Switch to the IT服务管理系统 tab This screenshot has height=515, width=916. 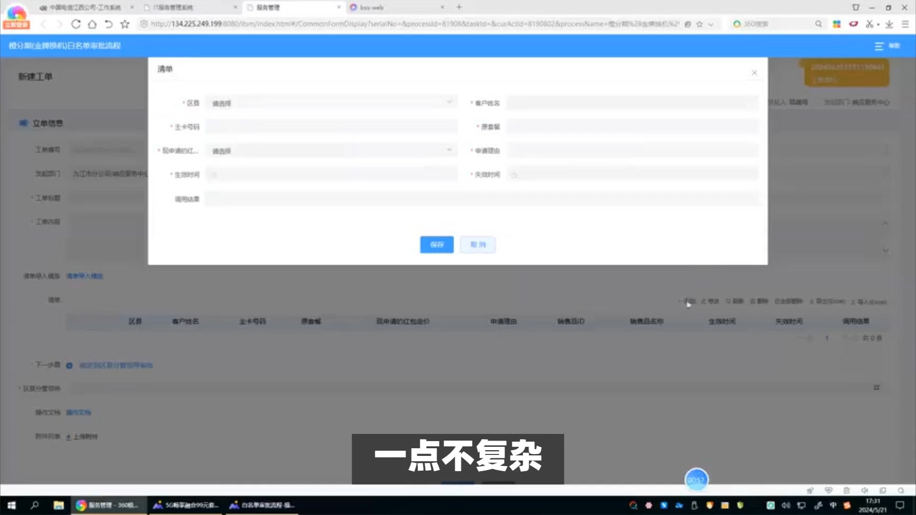174,7
